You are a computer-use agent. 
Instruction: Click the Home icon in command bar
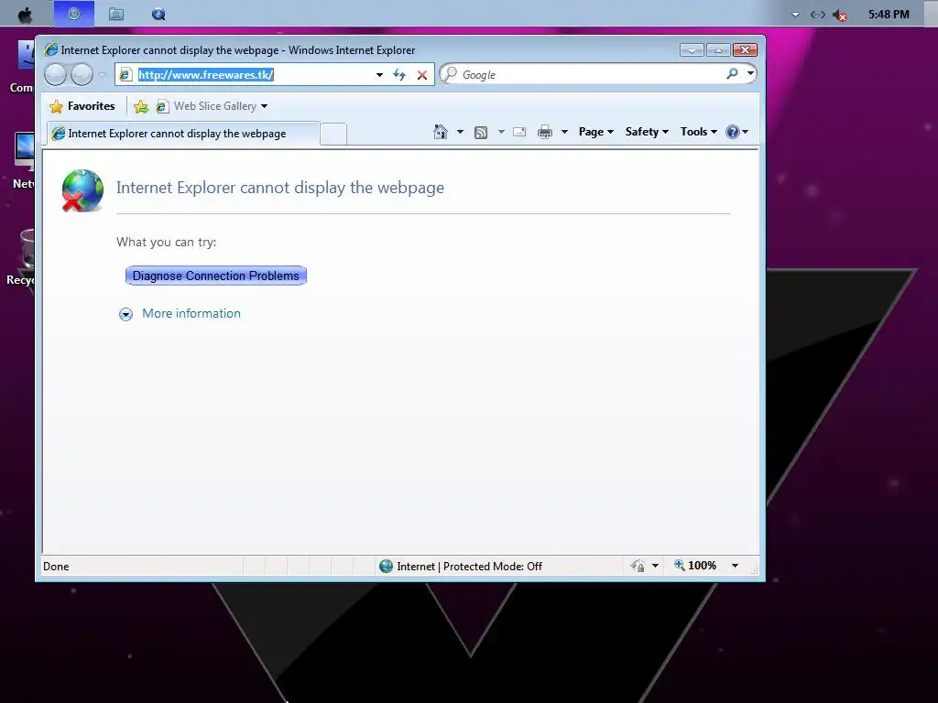(441, 132)
